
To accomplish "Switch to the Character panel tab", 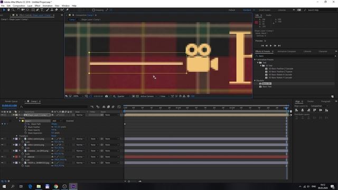I will click(323, 52).
